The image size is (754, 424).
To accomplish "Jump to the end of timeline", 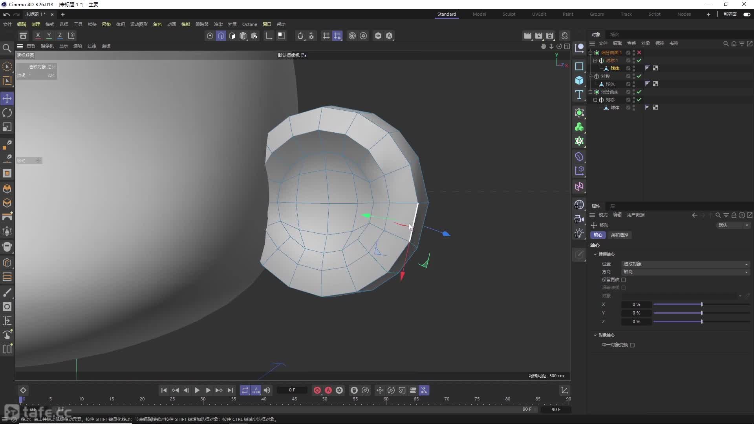I will [230, 390].
